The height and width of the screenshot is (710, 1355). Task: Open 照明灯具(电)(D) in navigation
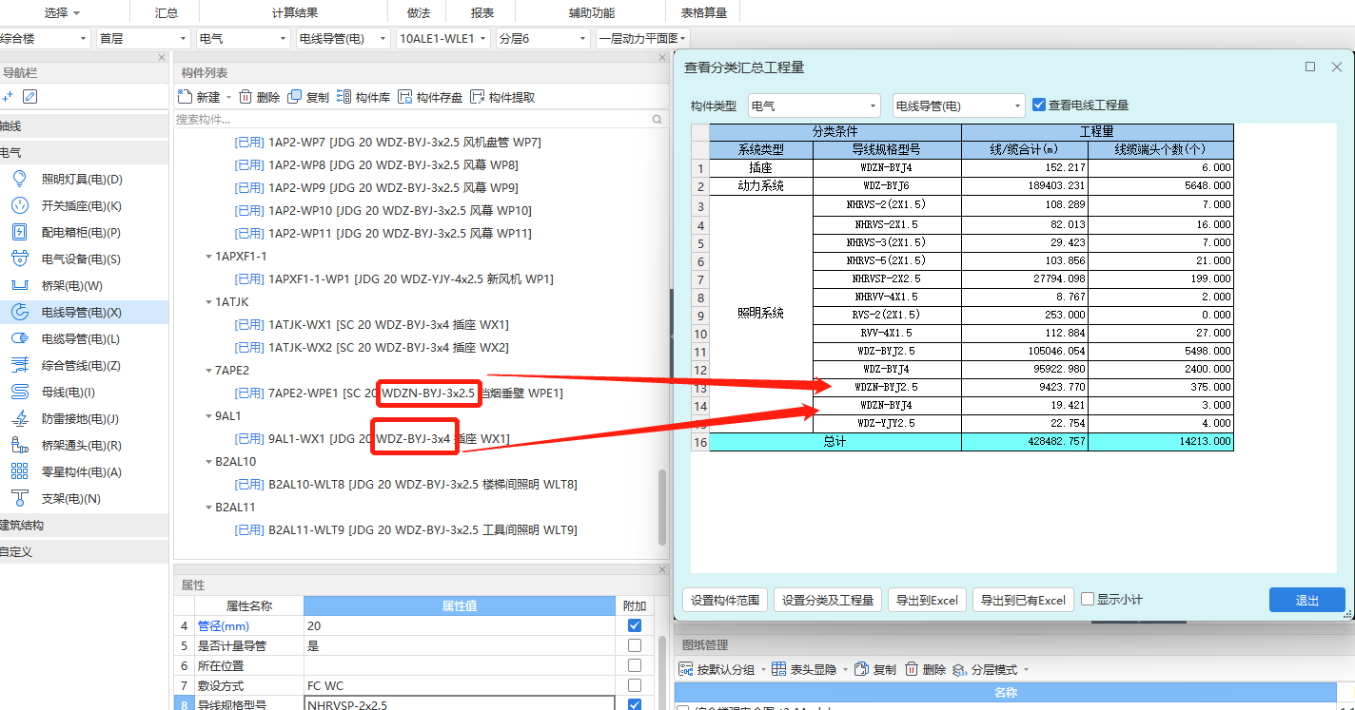click(81, 179)
